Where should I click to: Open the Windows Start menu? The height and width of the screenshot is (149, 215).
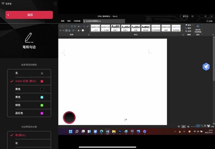[x=71, y=132]
